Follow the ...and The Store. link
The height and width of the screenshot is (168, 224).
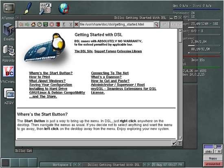click(x=43, y=97)
